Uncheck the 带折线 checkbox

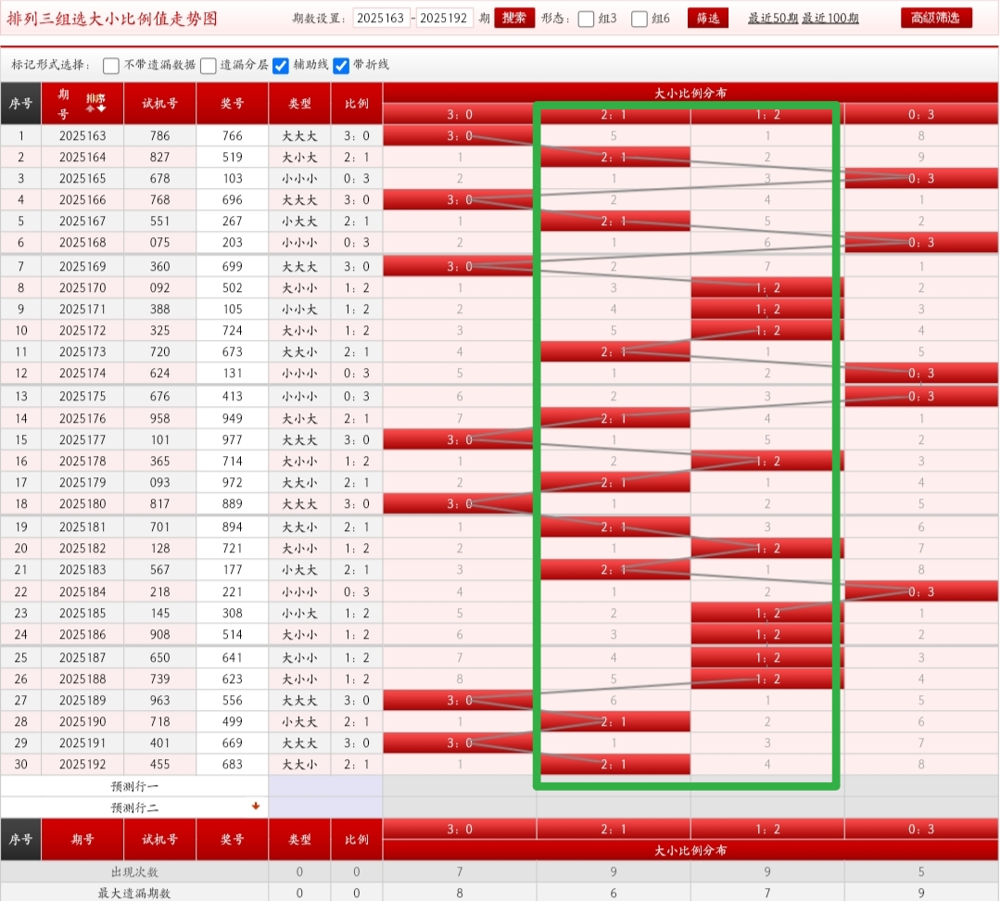(x=341, y=66)
